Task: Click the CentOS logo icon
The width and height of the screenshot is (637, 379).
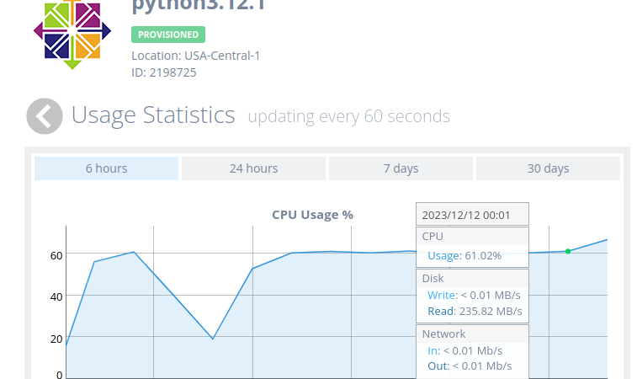Action: tap(72, 32)
